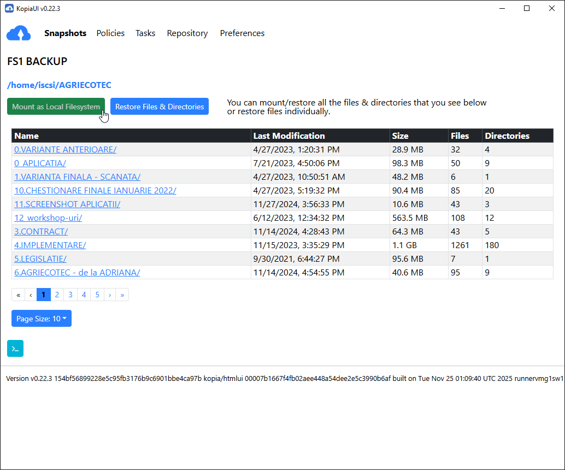Switch to the Repository tab
Image resolution: width=565 pixels, height=470 pixels.
(x=187, y=33)
